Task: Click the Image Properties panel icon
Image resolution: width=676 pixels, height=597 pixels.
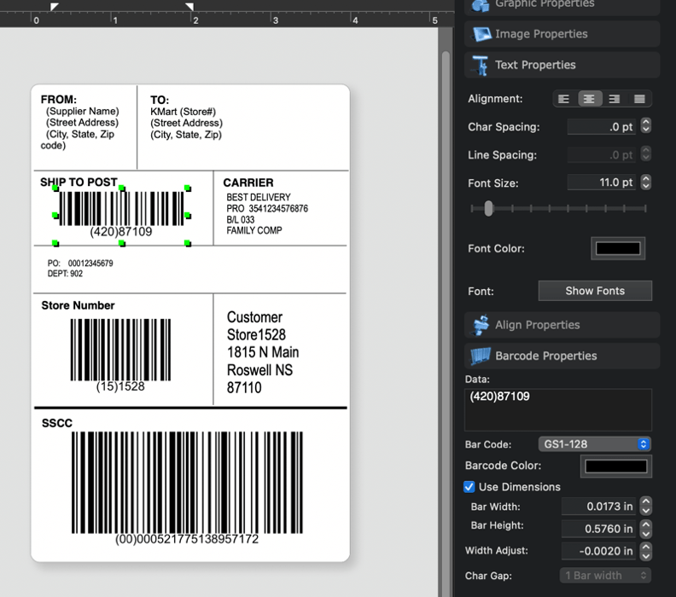Action: [481, 34]
